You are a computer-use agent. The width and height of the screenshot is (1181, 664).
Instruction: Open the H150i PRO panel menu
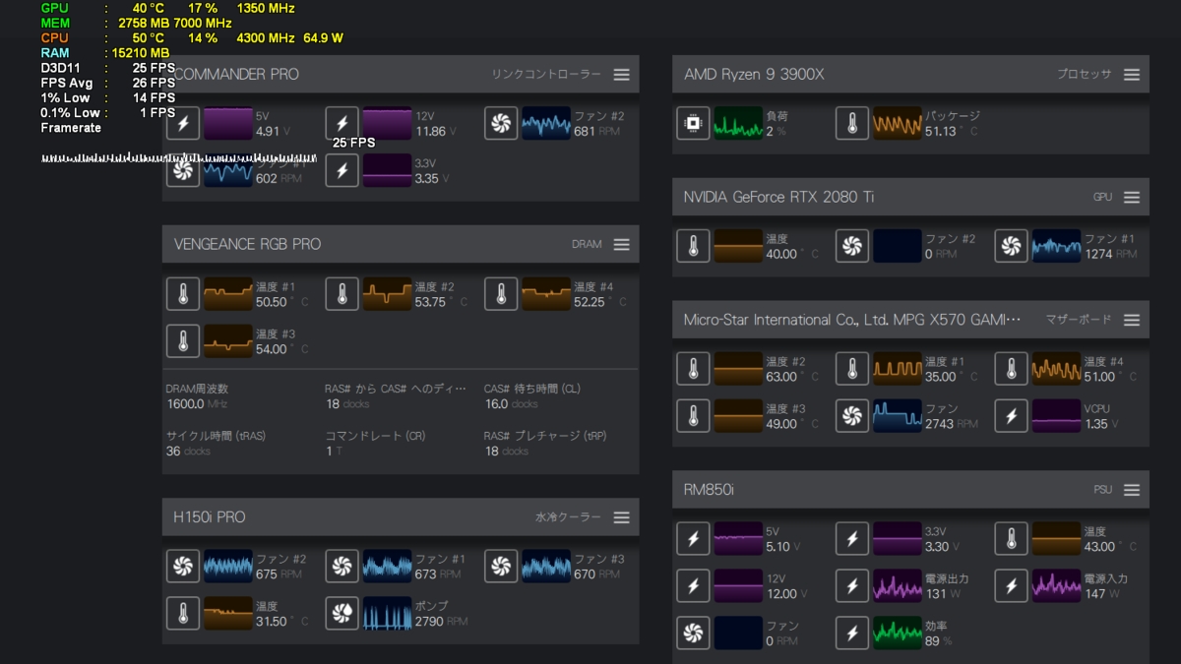[621, 517]
